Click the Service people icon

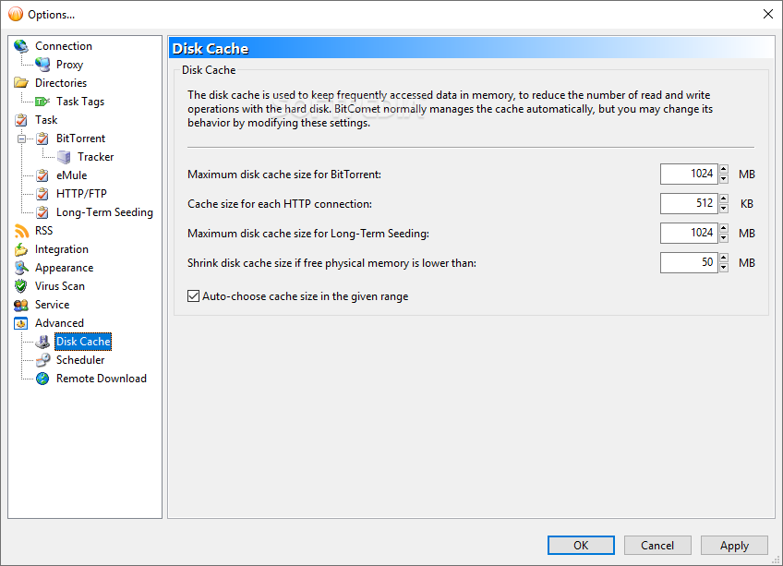(21, 305)
